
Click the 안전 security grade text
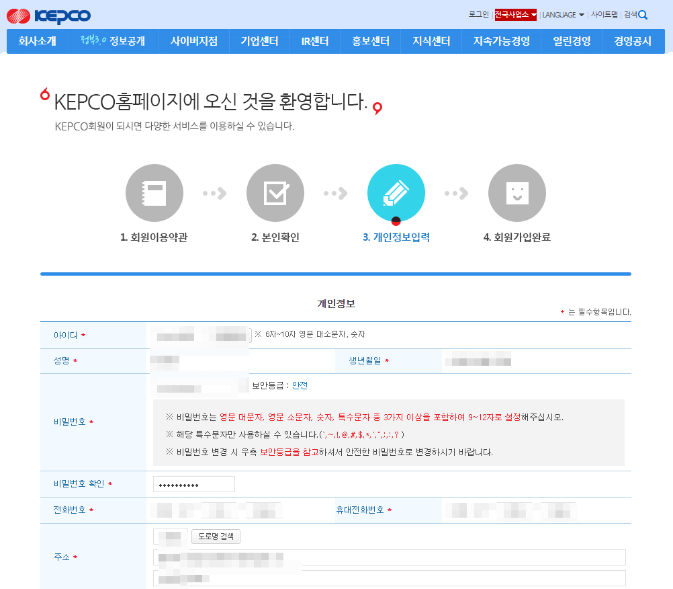tap(300, 385)
